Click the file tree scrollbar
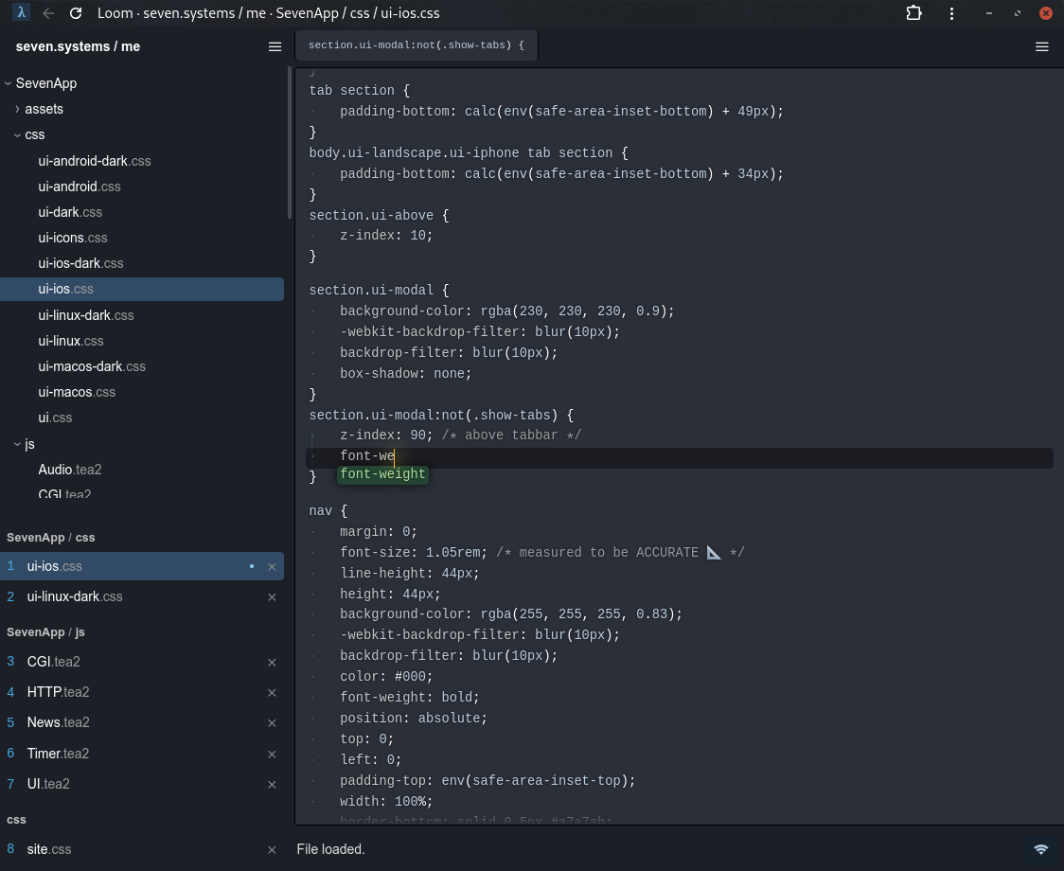 [290, 143]
